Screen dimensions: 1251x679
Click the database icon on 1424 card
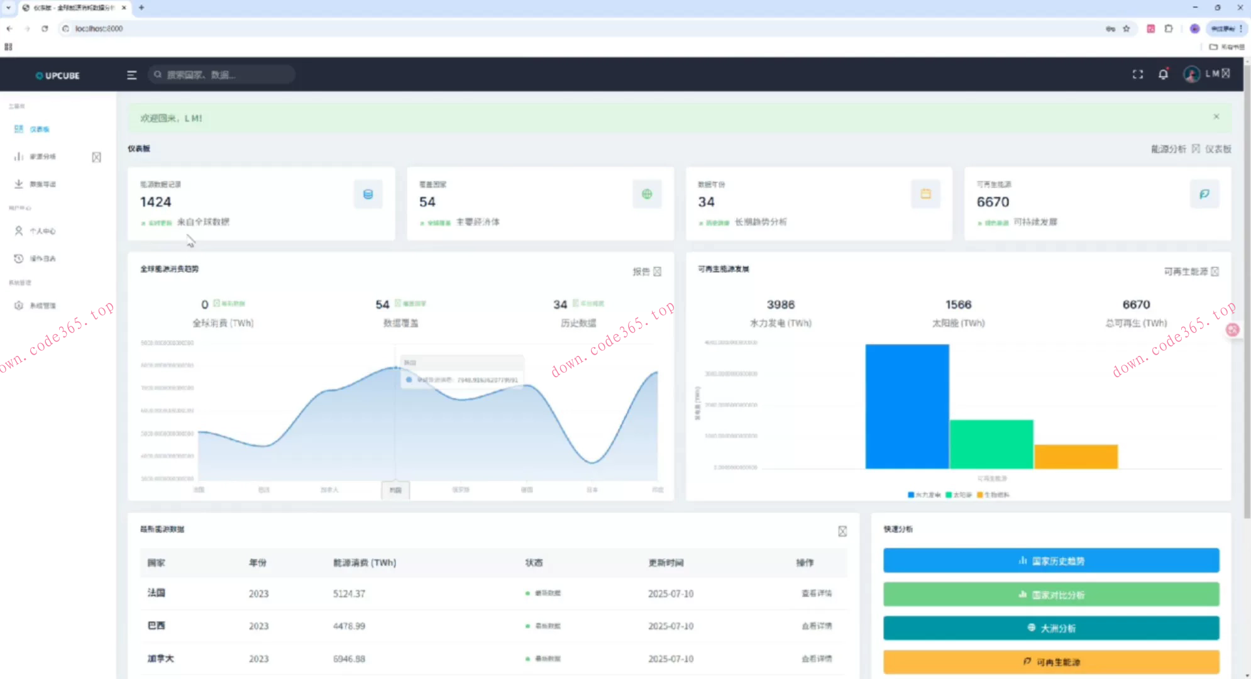pos(368,194)
